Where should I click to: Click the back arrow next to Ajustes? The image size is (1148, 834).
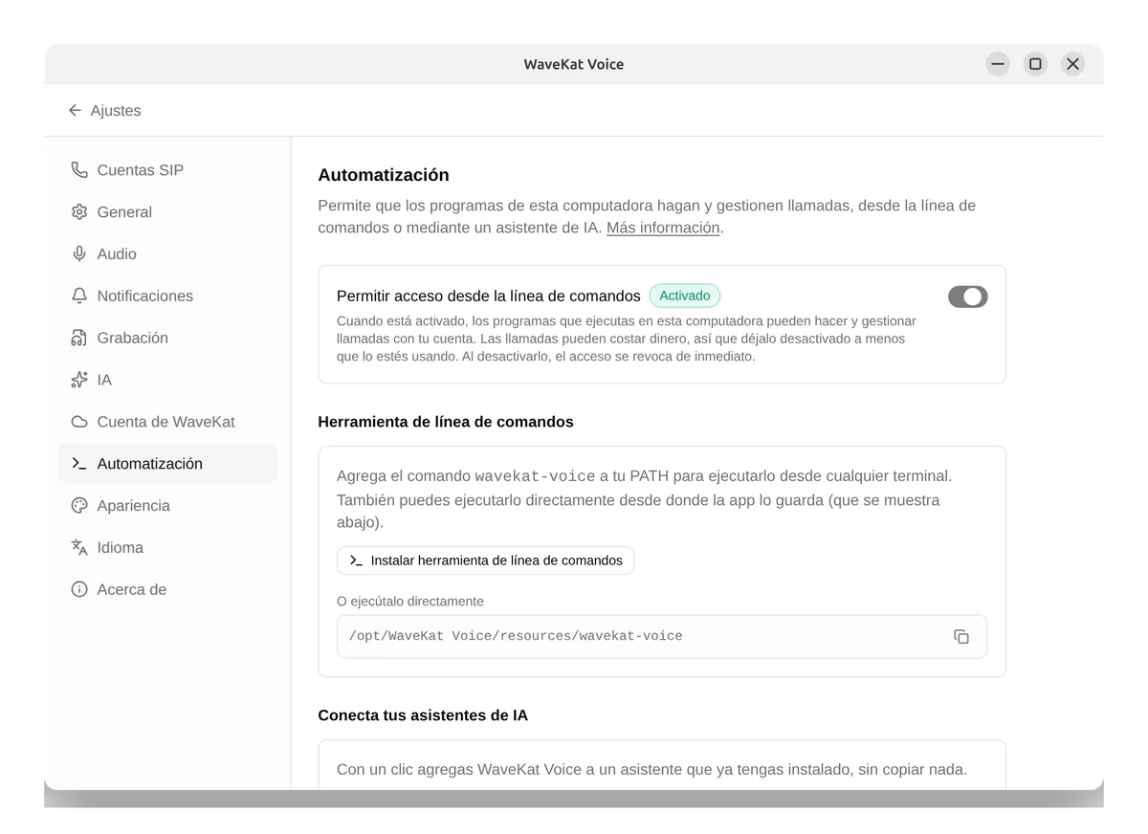click(x=75, y=111)
